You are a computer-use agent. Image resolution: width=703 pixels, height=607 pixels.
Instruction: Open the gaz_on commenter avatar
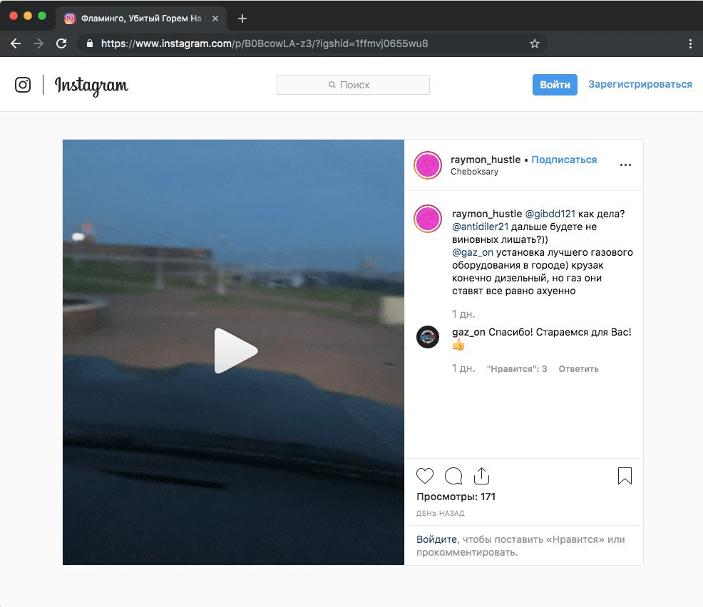pos(428,337)
